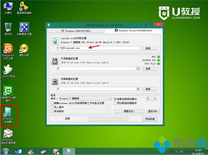
Task: Enable the 添加驱动 checkbox
Action: [x=52, y=111]
